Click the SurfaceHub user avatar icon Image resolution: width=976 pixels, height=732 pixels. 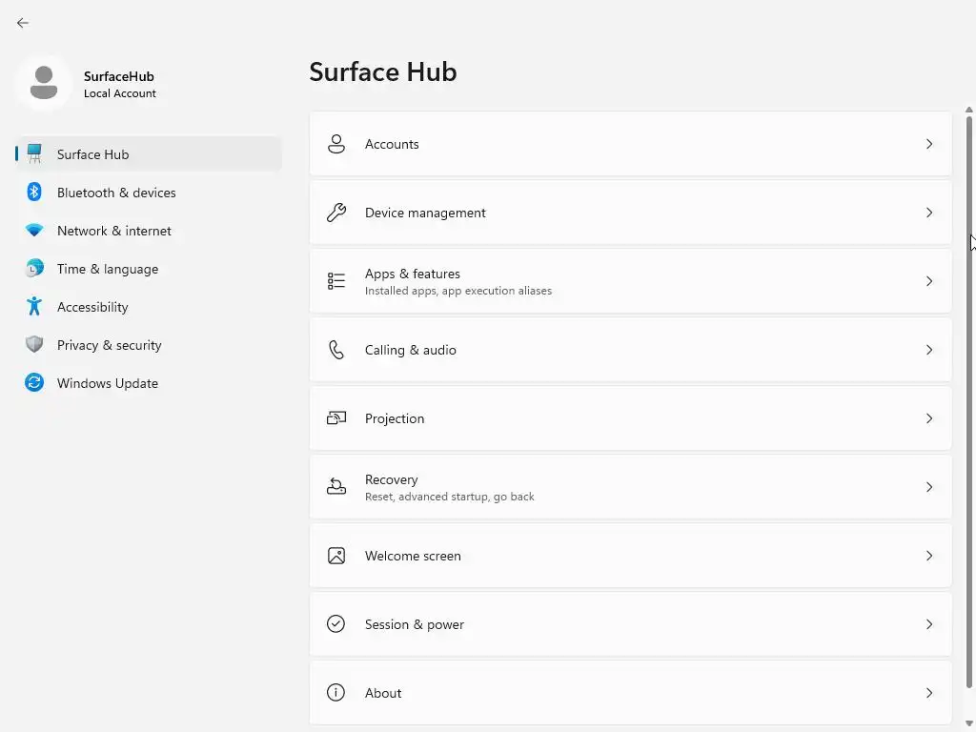click(x=43, y=83)
